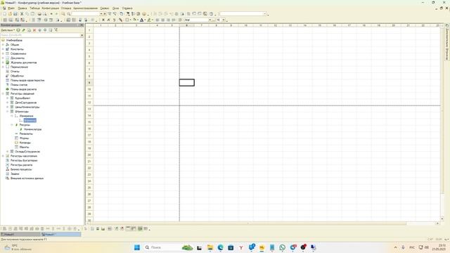This screenshot has height=253, width=450.
Task: Select Номенклатура under Ресурсы
Action: coord(33,129)
